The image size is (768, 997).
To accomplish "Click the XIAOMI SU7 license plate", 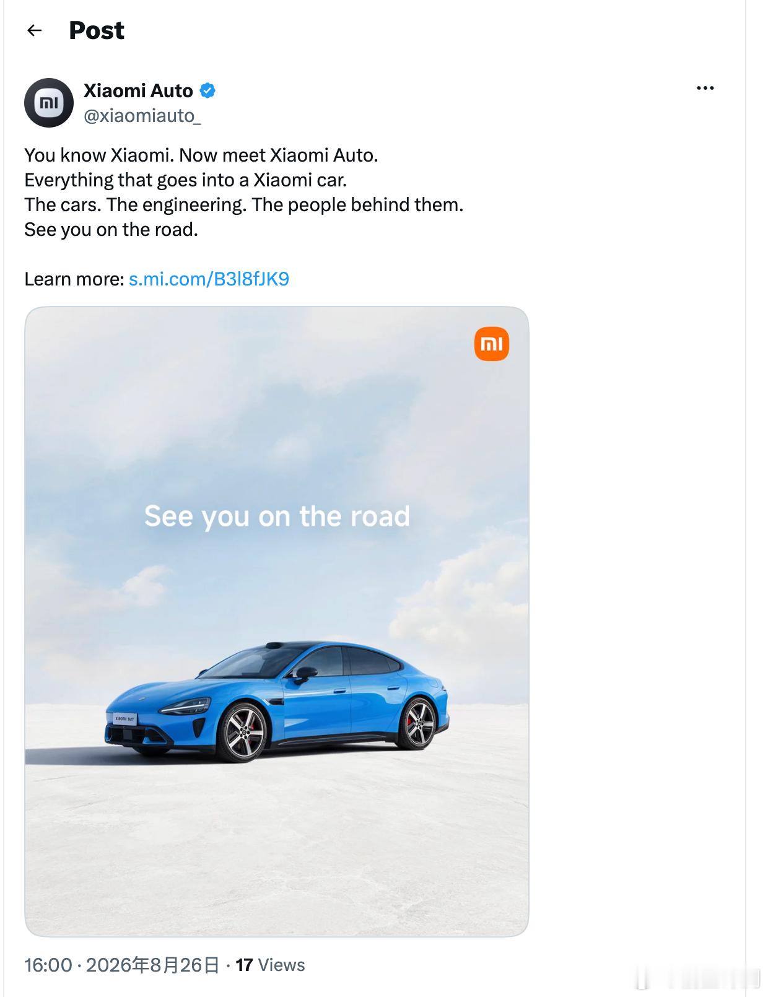I will pyautogui.click(x=124, y=719).
